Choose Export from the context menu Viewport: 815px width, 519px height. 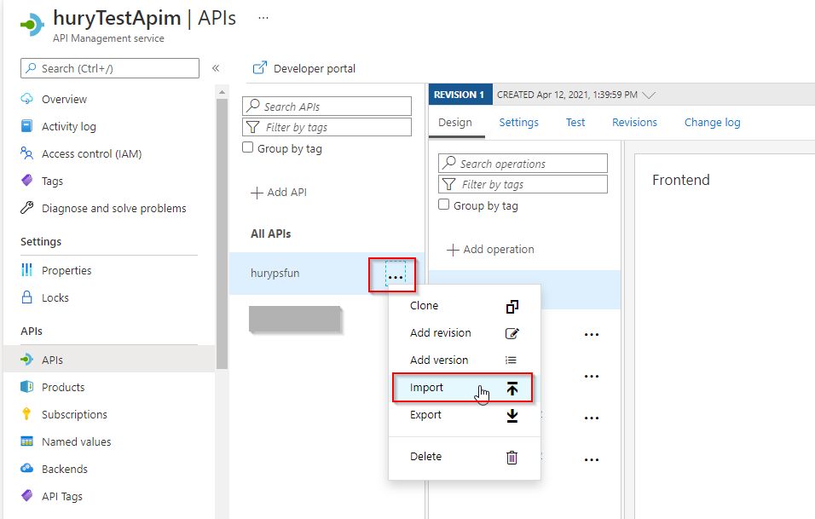(x=465, y=415)
